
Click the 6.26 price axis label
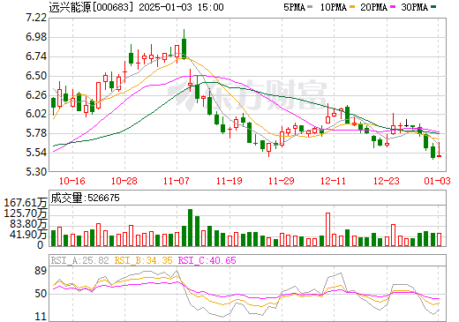click(x=36, y=94)
